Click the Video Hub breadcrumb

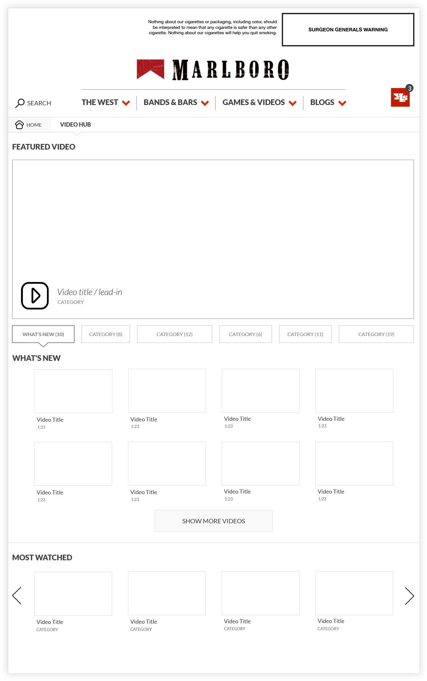pyautogui.click(x=75, y=125)
